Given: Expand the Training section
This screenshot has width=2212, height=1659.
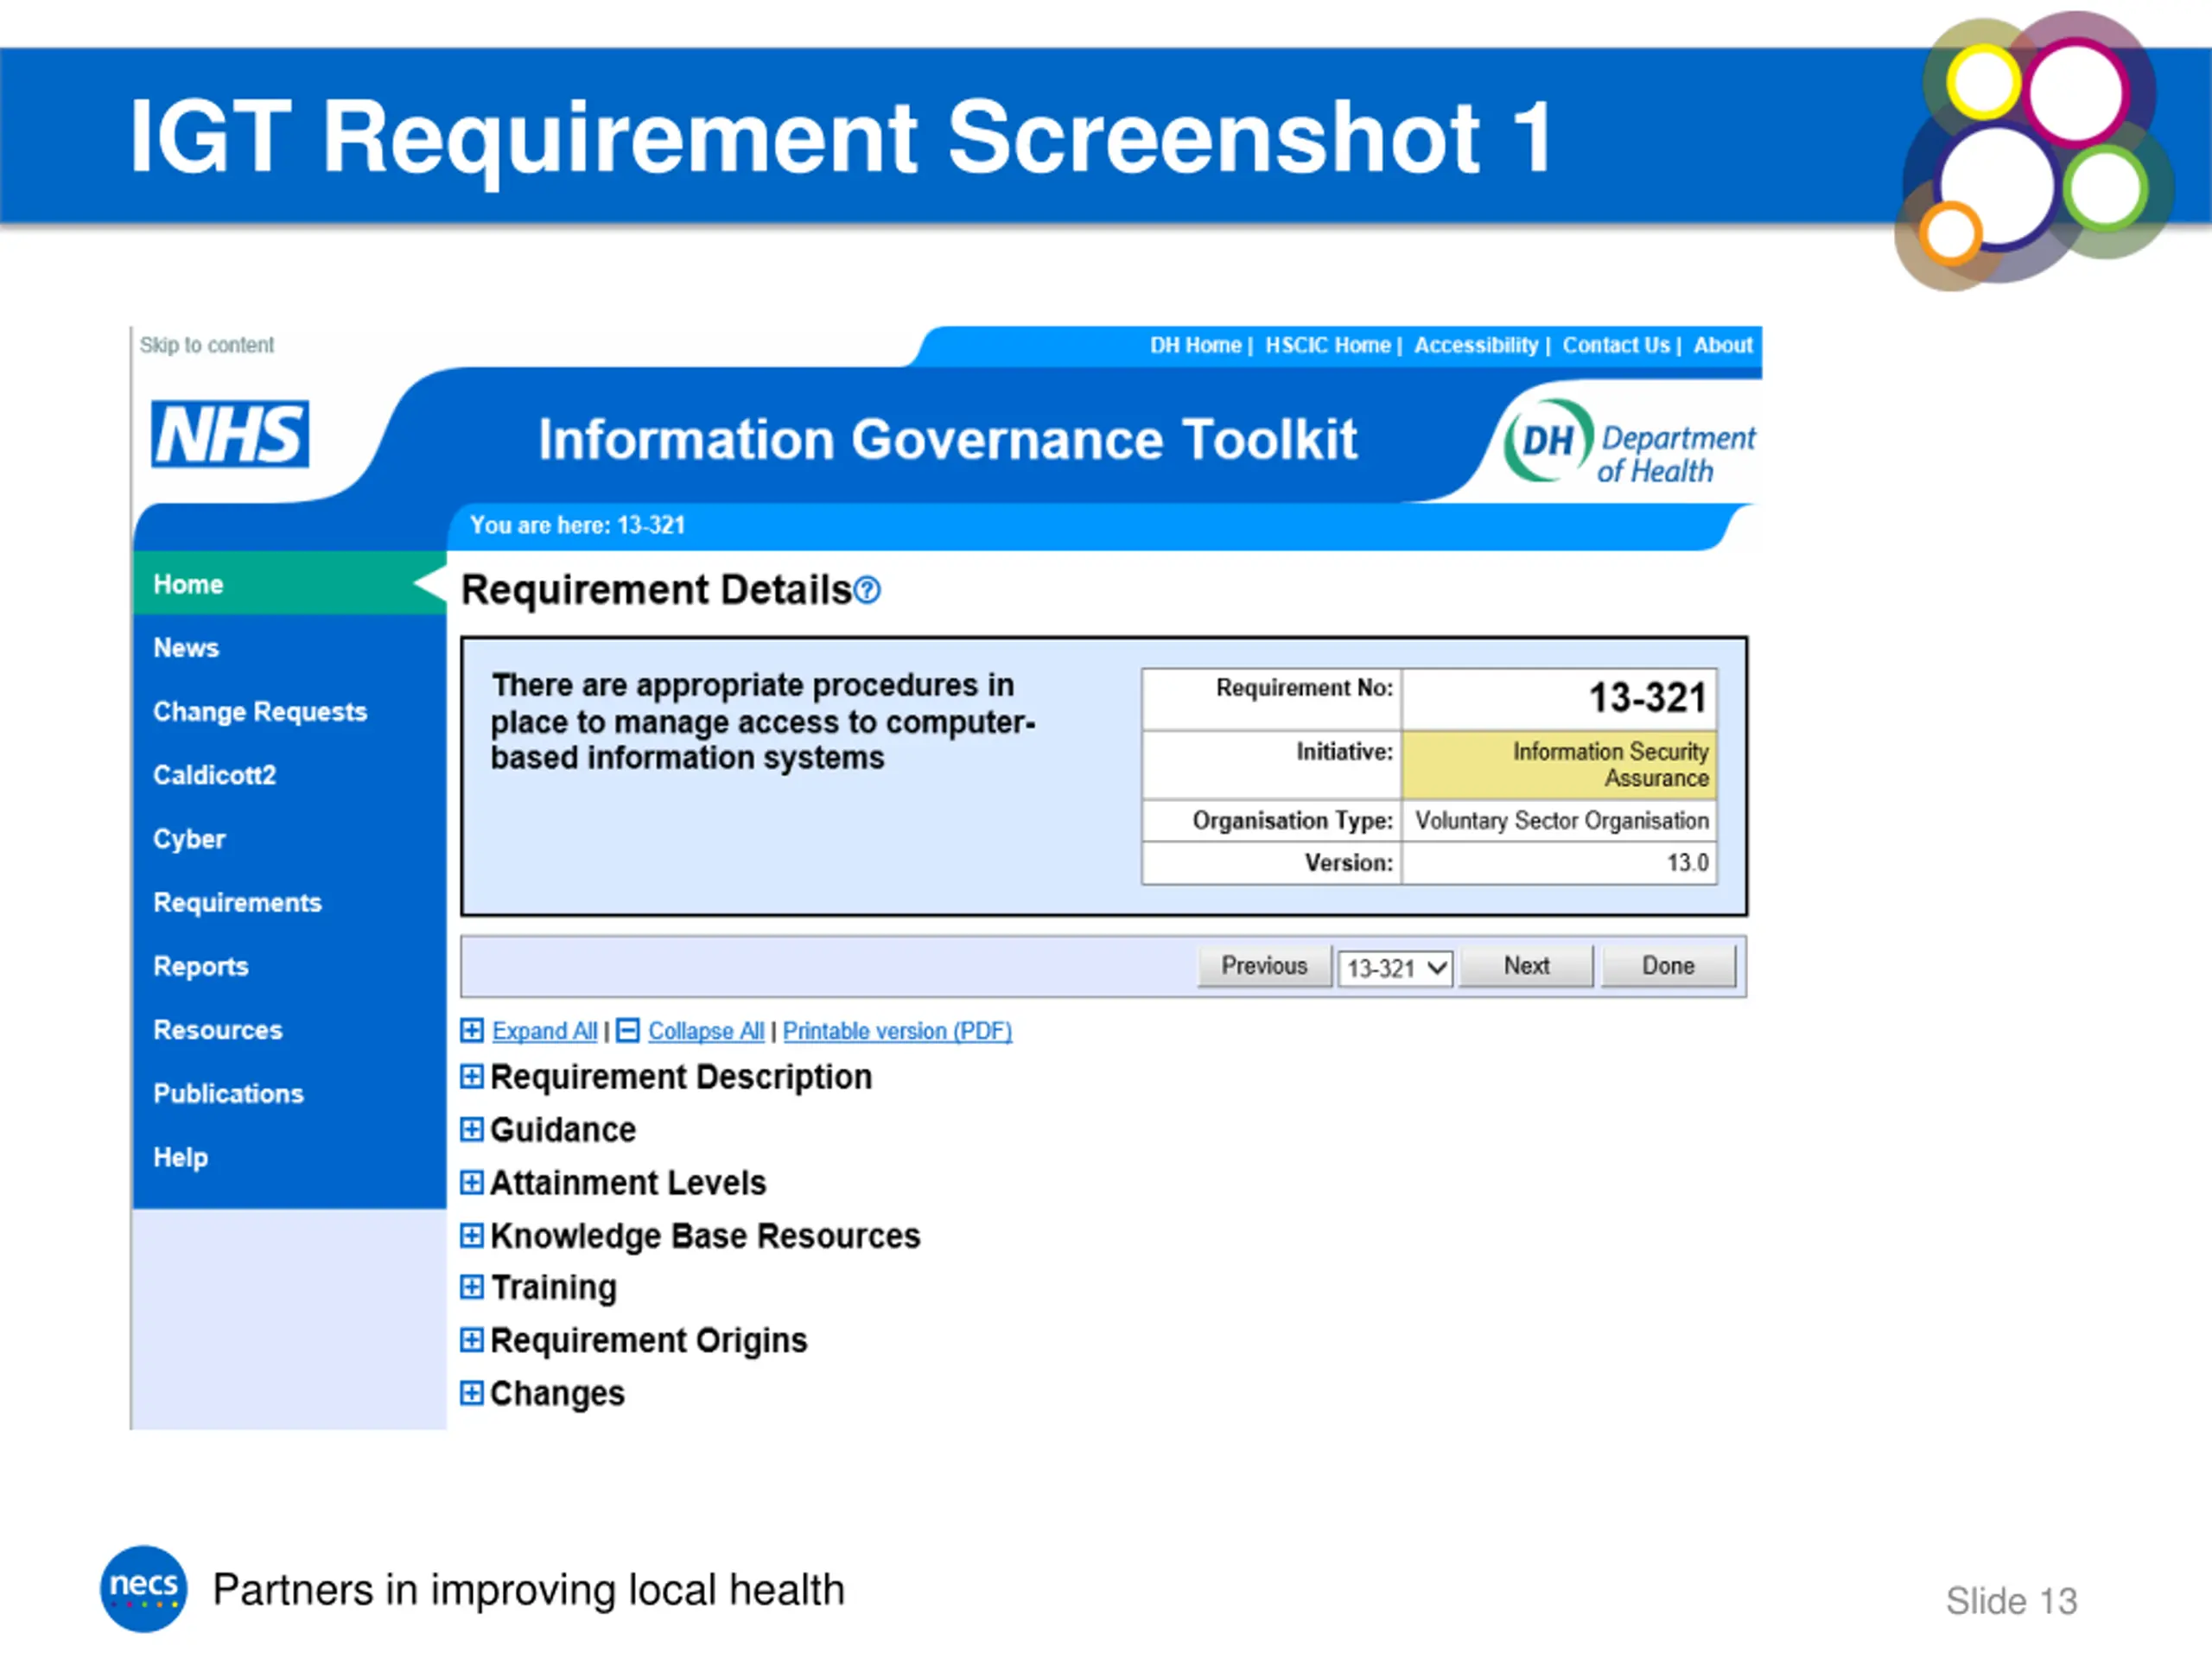Looking at the screenshot, I should (472, 1287).
